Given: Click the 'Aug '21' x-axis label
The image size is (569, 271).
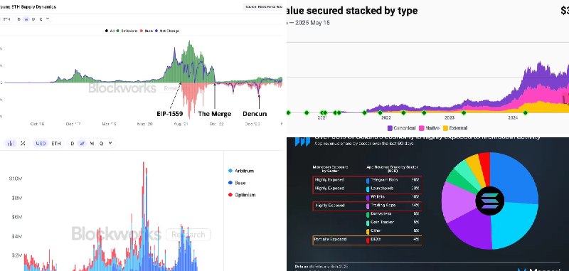Looking at the screenshot, I should pos(181,124).
